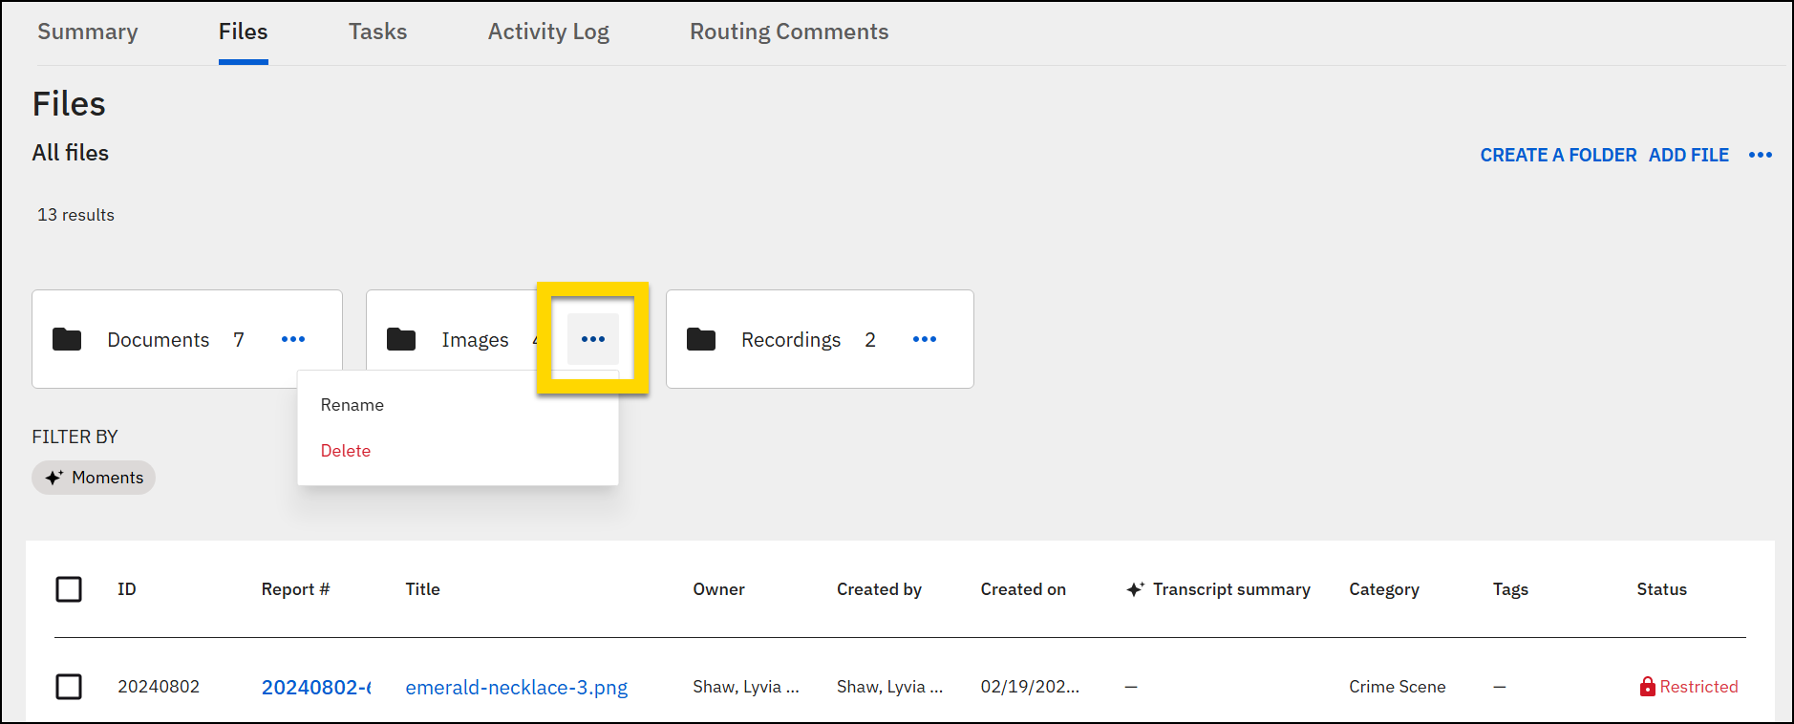Click the Category column header
Image resolution: width=1794 pixels, height=724 pixels.
tap(1384, 589)
